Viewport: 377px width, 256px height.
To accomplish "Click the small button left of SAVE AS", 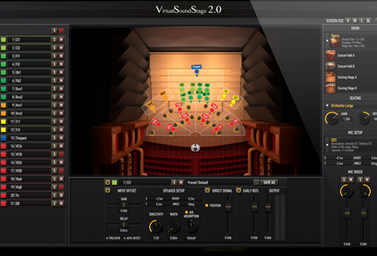I will coord(257,183).
